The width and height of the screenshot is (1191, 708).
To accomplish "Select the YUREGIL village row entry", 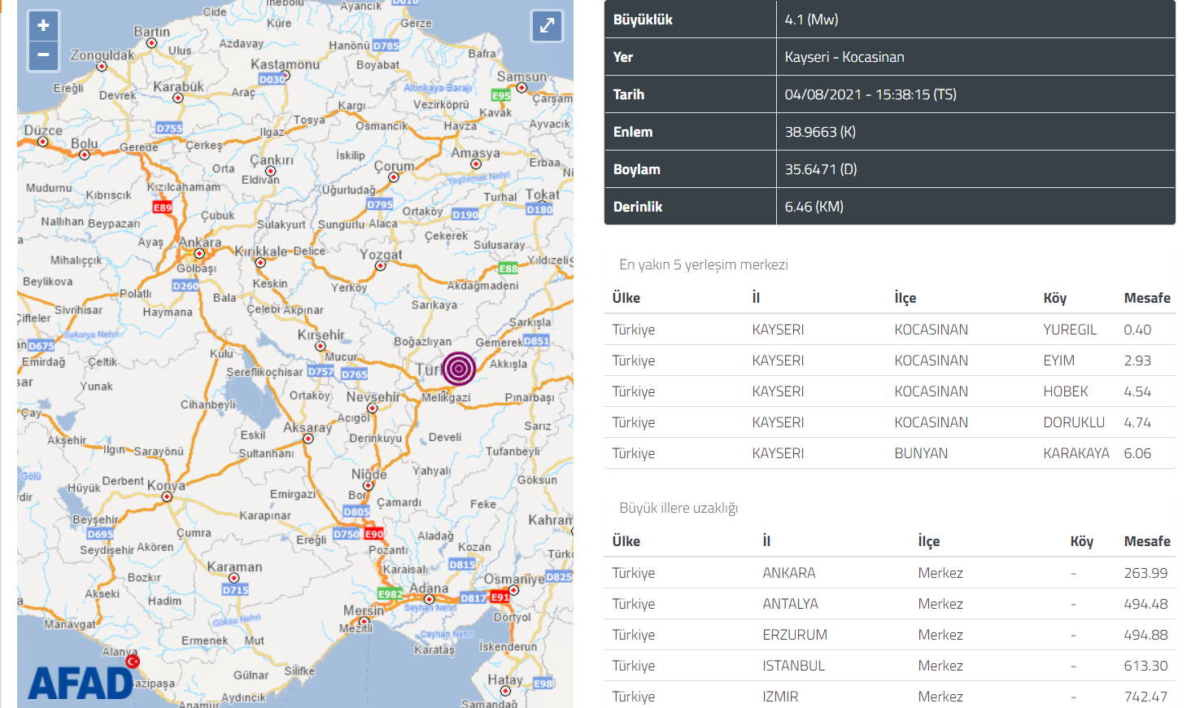I will tap(1069, 330).
